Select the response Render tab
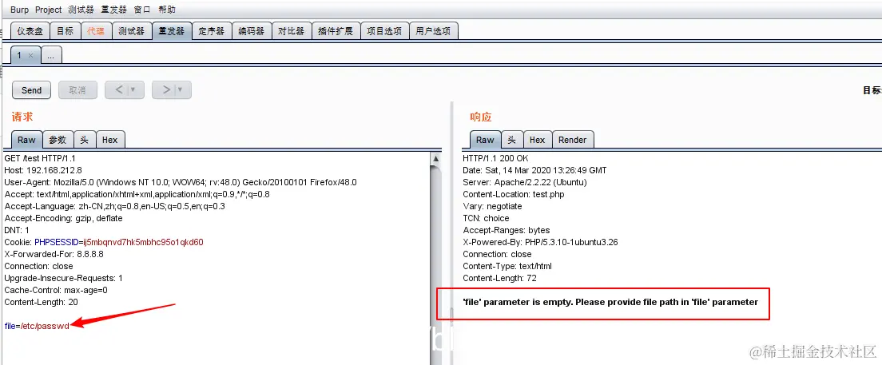This screenshot has width=882, height=365. tap(573, 140)
